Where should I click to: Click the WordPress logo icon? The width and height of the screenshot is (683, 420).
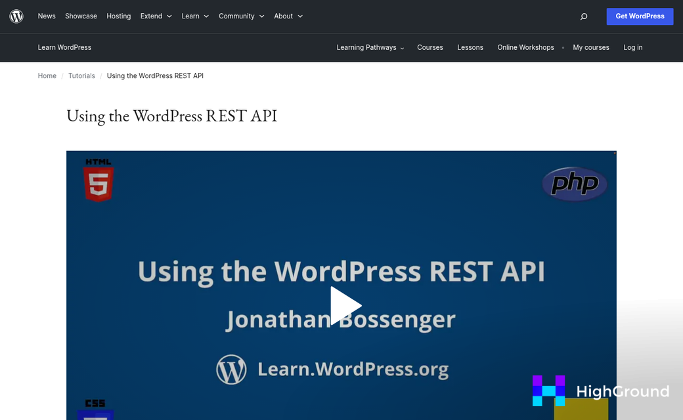click(x=16, y=16)
